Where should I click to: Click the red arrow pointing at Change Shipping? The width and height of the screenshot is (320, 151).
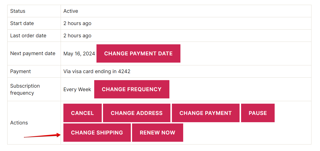pos(42,136)
